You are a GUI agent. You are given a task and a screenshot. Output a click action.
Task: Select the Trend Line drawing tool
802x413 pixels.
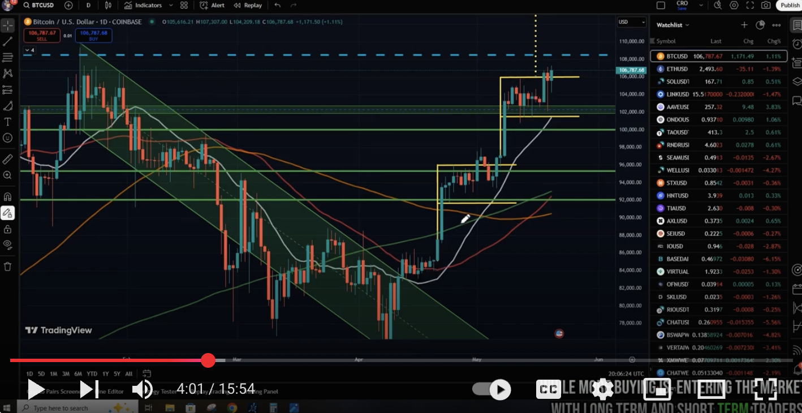(x=8, y=41)
